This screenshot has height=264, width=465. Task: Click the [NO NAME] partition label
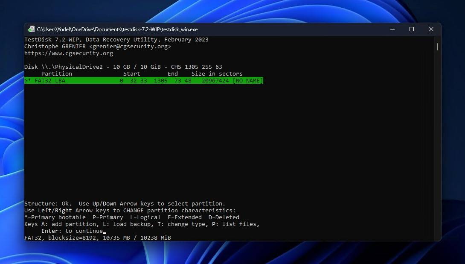pos(248,80)
